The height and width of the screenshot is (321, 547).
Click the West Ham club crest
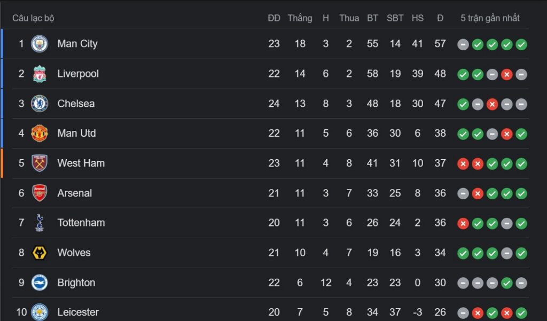pos(40,163)
